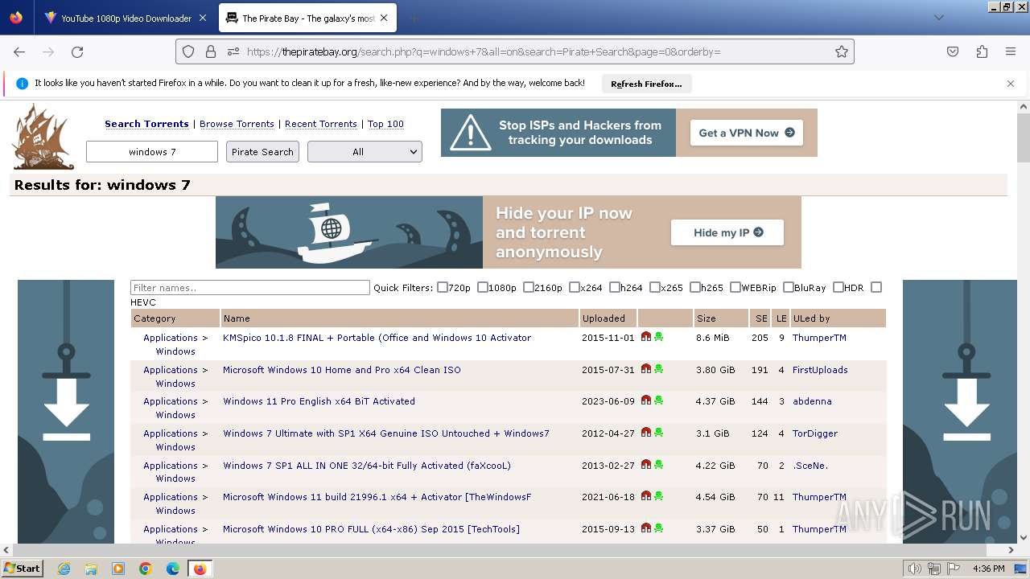The image size is (1030, 579).
Task: Open Internet Explorer from taskbar
Action: [64, 569]
